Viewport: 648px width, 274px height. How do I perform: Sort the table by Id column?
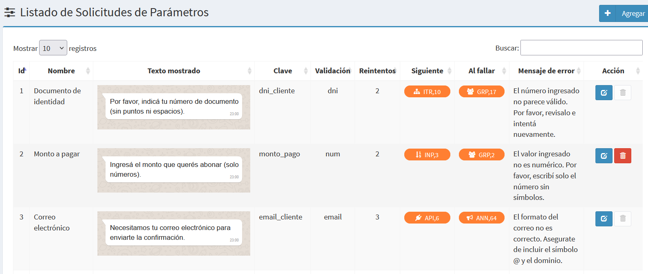pos(22,71)
